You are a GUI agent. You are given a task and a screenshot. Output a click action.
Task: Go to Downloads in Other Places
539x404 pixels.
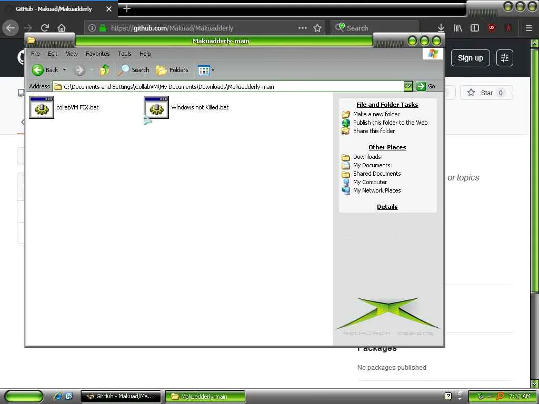[x=367, y=157]
